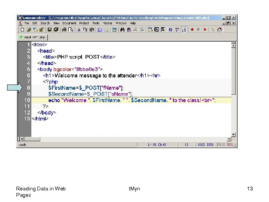This screenshot has height=202, width=269.
Task: Click the Paste clipboard icon
Action: (x=92, y=30)
